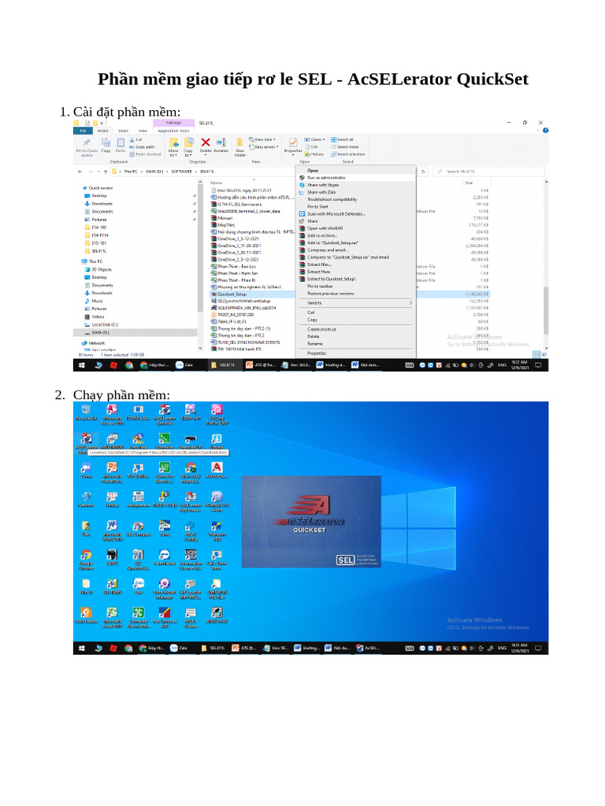Click History in the Explorer ribbon
Screen dimensions: 605x806
coord(314,154)
